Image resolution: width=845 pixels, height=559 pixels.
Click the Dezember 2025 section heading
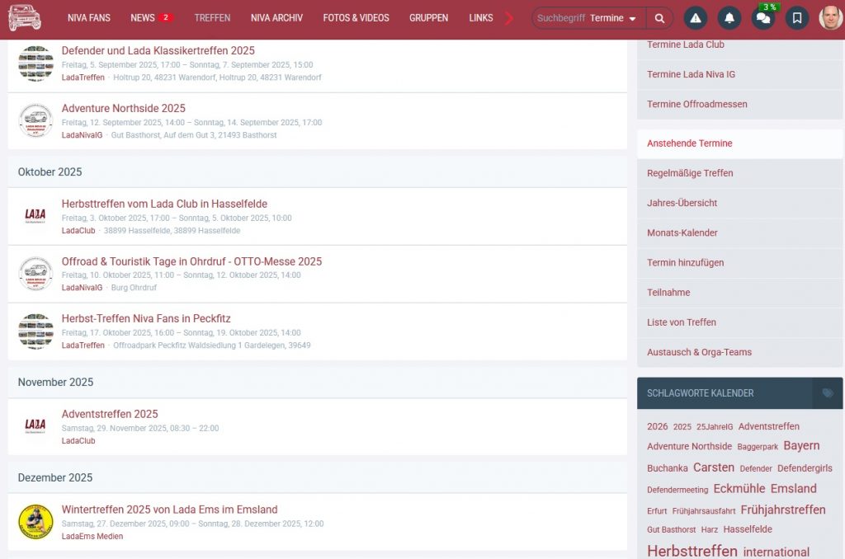pyautogui.click(x=55, y=477)
